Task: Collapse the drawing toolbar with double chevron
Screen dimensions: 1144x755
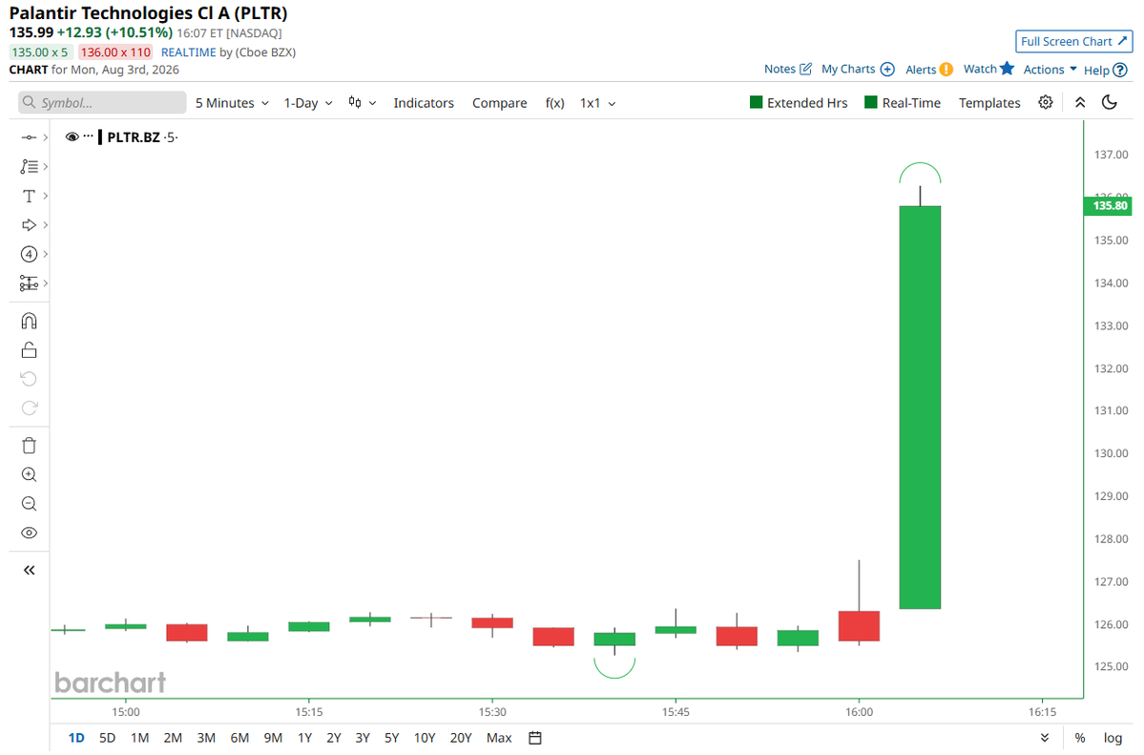Action: (x=29, y=570)
